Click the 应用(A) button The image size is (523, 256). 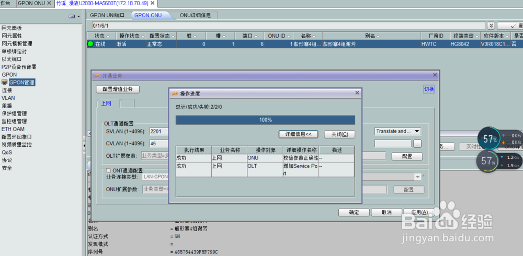[419, 212]
